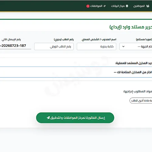
Task: Click the auto receipt number 20260723-187 field
Action: click(x=16, y=46)
